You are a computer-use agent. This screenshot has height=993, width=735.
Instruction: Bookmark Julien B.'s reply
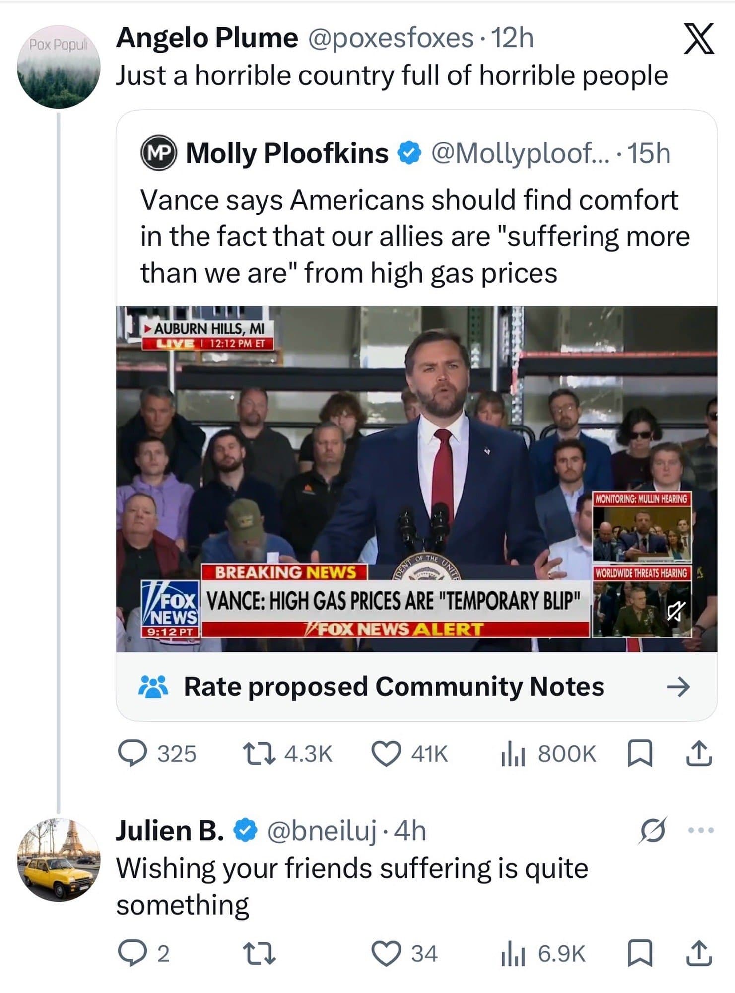point(640,953)
